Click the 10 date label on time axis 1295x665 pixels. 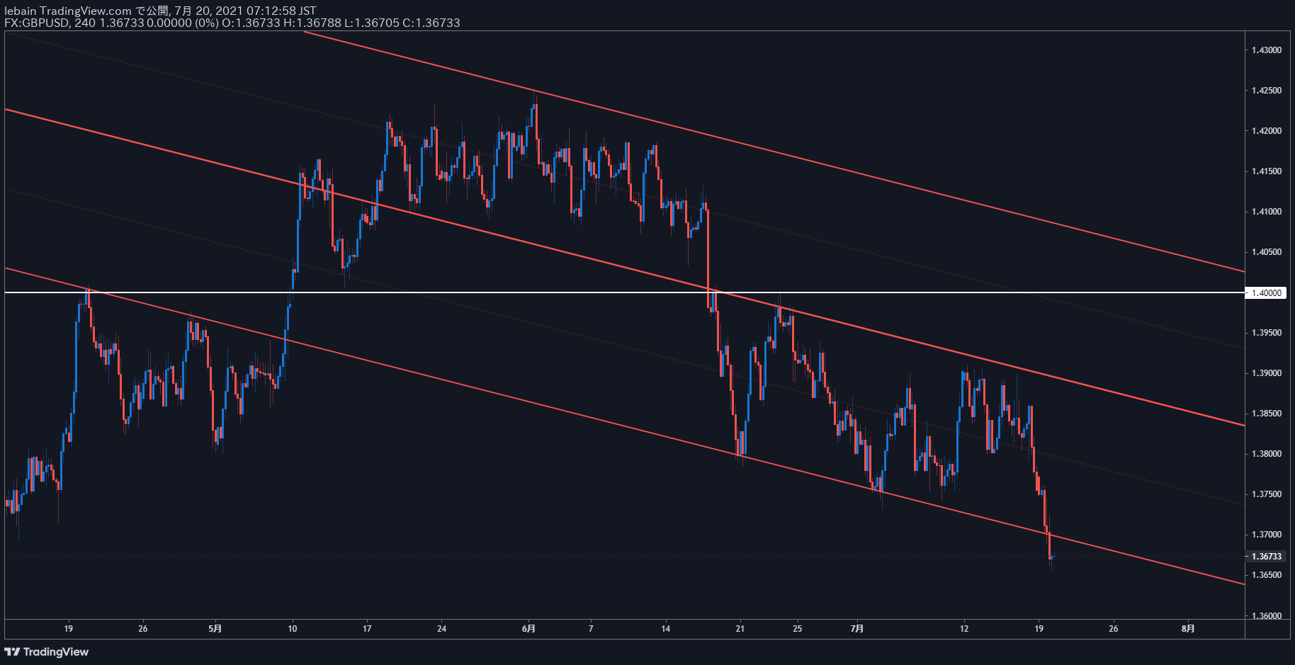coord(292,629)
